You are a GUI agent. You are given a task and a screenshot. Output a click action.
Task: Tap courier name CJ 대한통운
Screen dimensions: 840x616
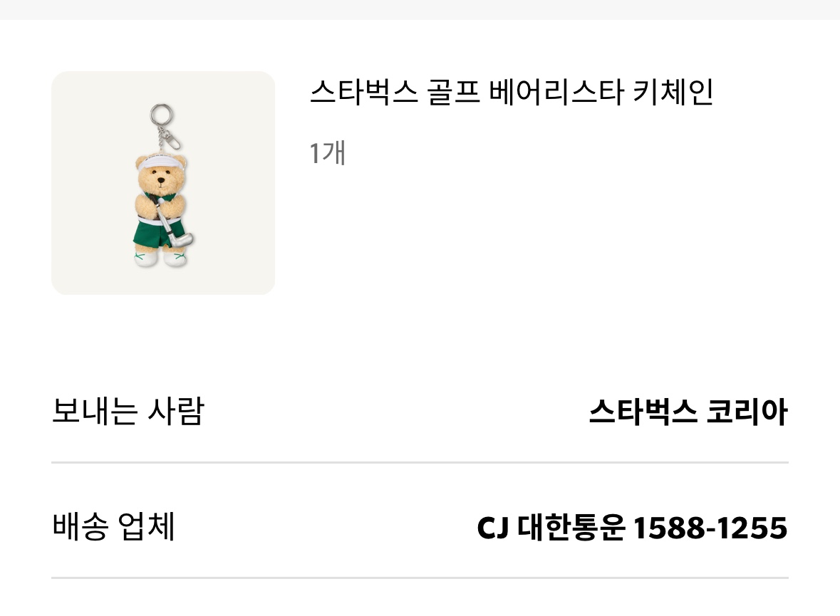[551, 527]
